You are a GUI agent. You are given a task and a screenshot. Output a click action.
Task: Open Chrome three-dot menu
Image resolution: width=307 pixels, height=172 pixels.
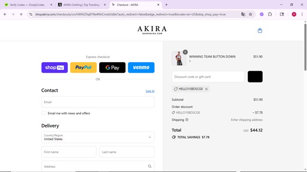(x=302, y=14)
